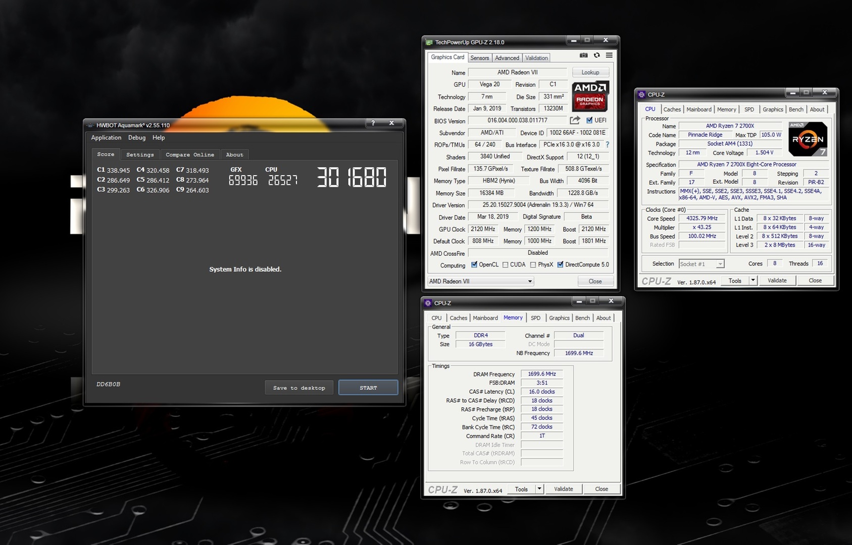Click the START button in Aquamark
The image size is (852, 545).
pos(368,388)
